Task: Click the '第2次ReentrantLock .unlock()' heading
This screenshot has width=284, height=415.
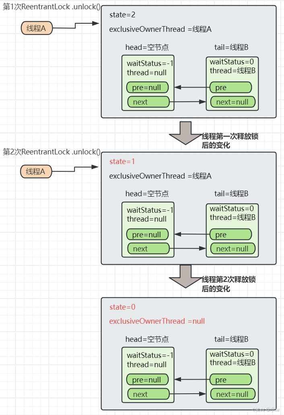Action: point(51,152)
